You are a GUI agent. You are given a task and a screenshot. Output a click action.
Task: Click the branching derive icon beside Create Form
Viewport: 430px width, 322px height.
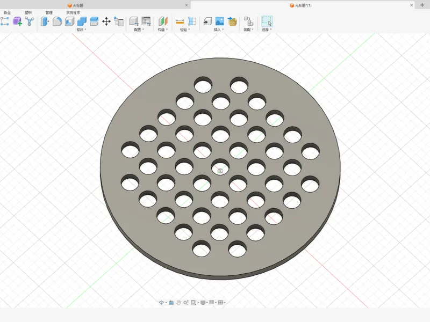(30, 21)
